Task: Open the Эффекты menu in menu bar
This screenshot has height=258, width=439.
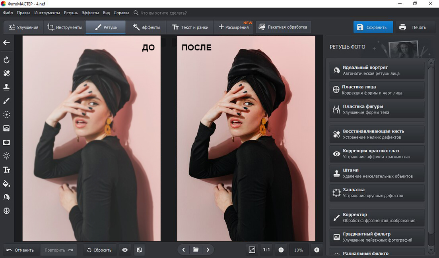Action: tap(90, 13)
